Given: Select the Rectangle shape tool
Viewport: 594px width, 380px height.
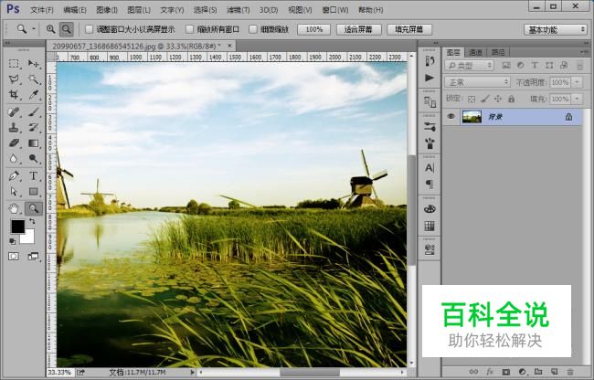Looking at the screenshot, I should (x=33, y=192).
